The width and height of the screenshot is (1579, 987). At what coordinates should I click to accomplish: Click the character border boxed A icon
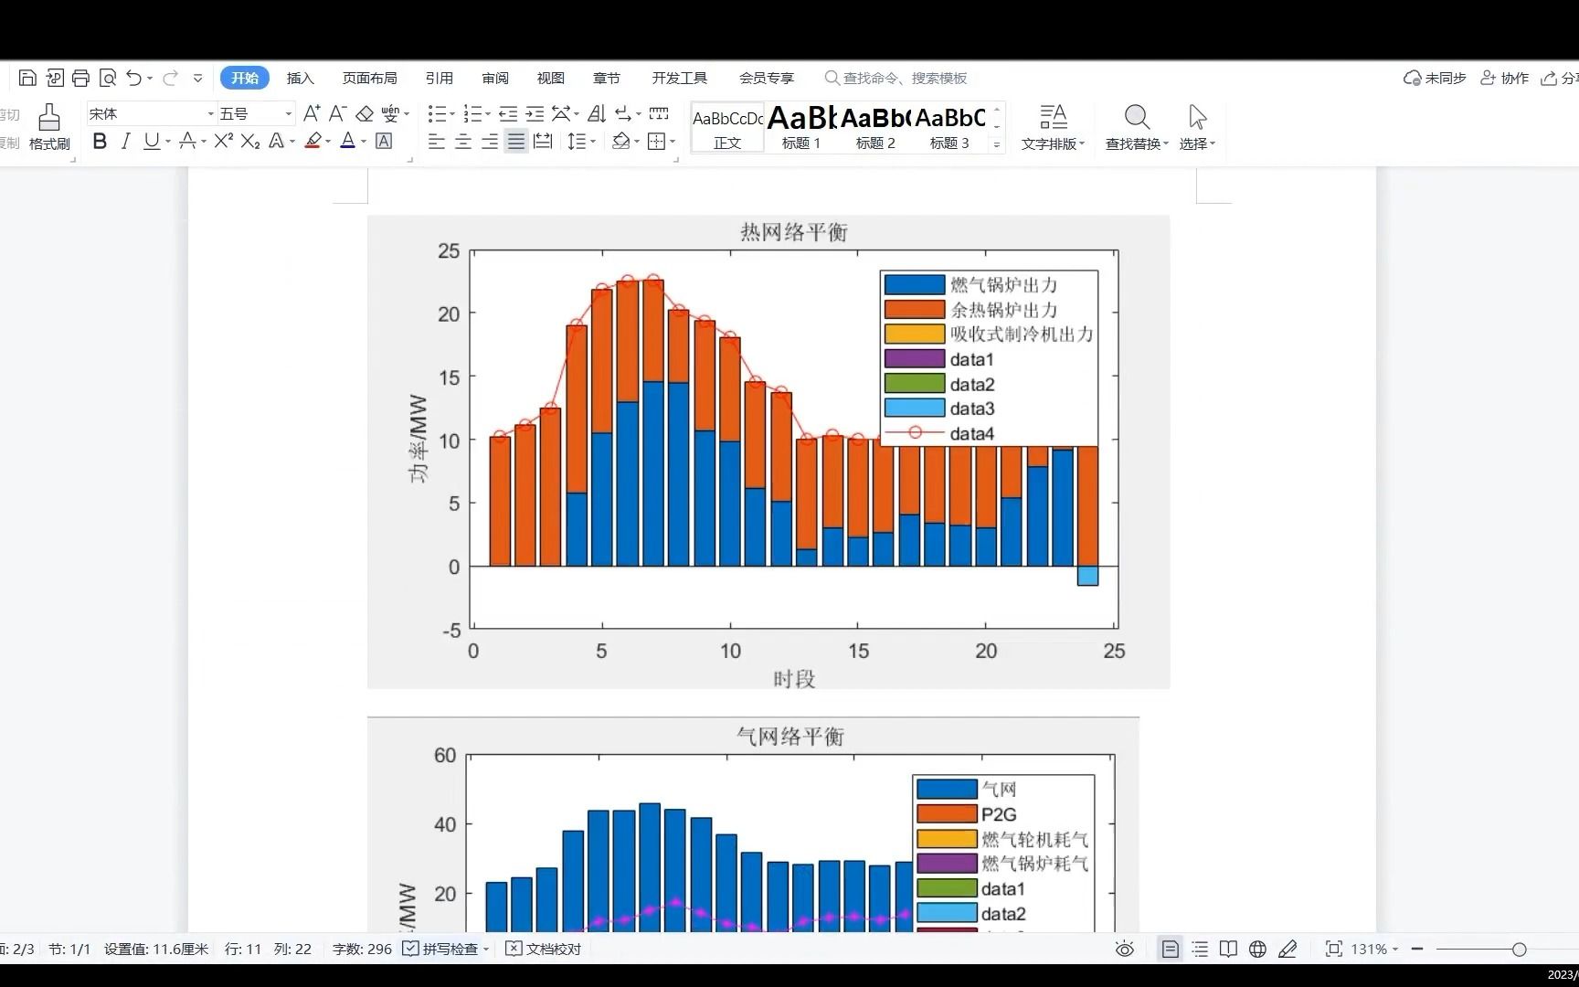coord(384,141)
